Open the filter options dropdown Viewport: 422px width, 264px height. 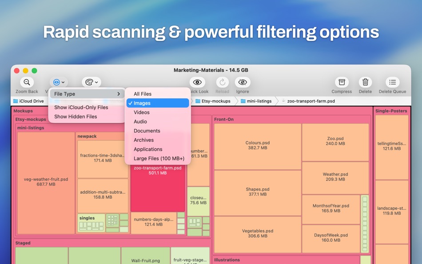60,82
